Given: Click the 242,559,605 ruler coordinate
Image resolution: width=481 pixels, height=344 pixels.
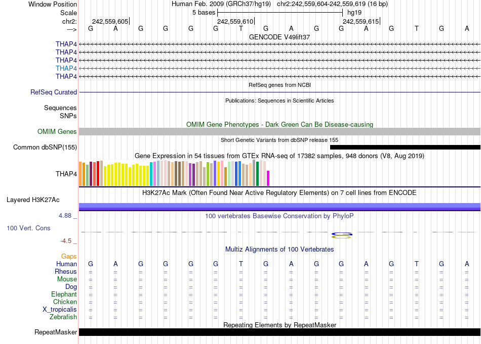Looking at the screenshot, I should (x=110, y=21).
